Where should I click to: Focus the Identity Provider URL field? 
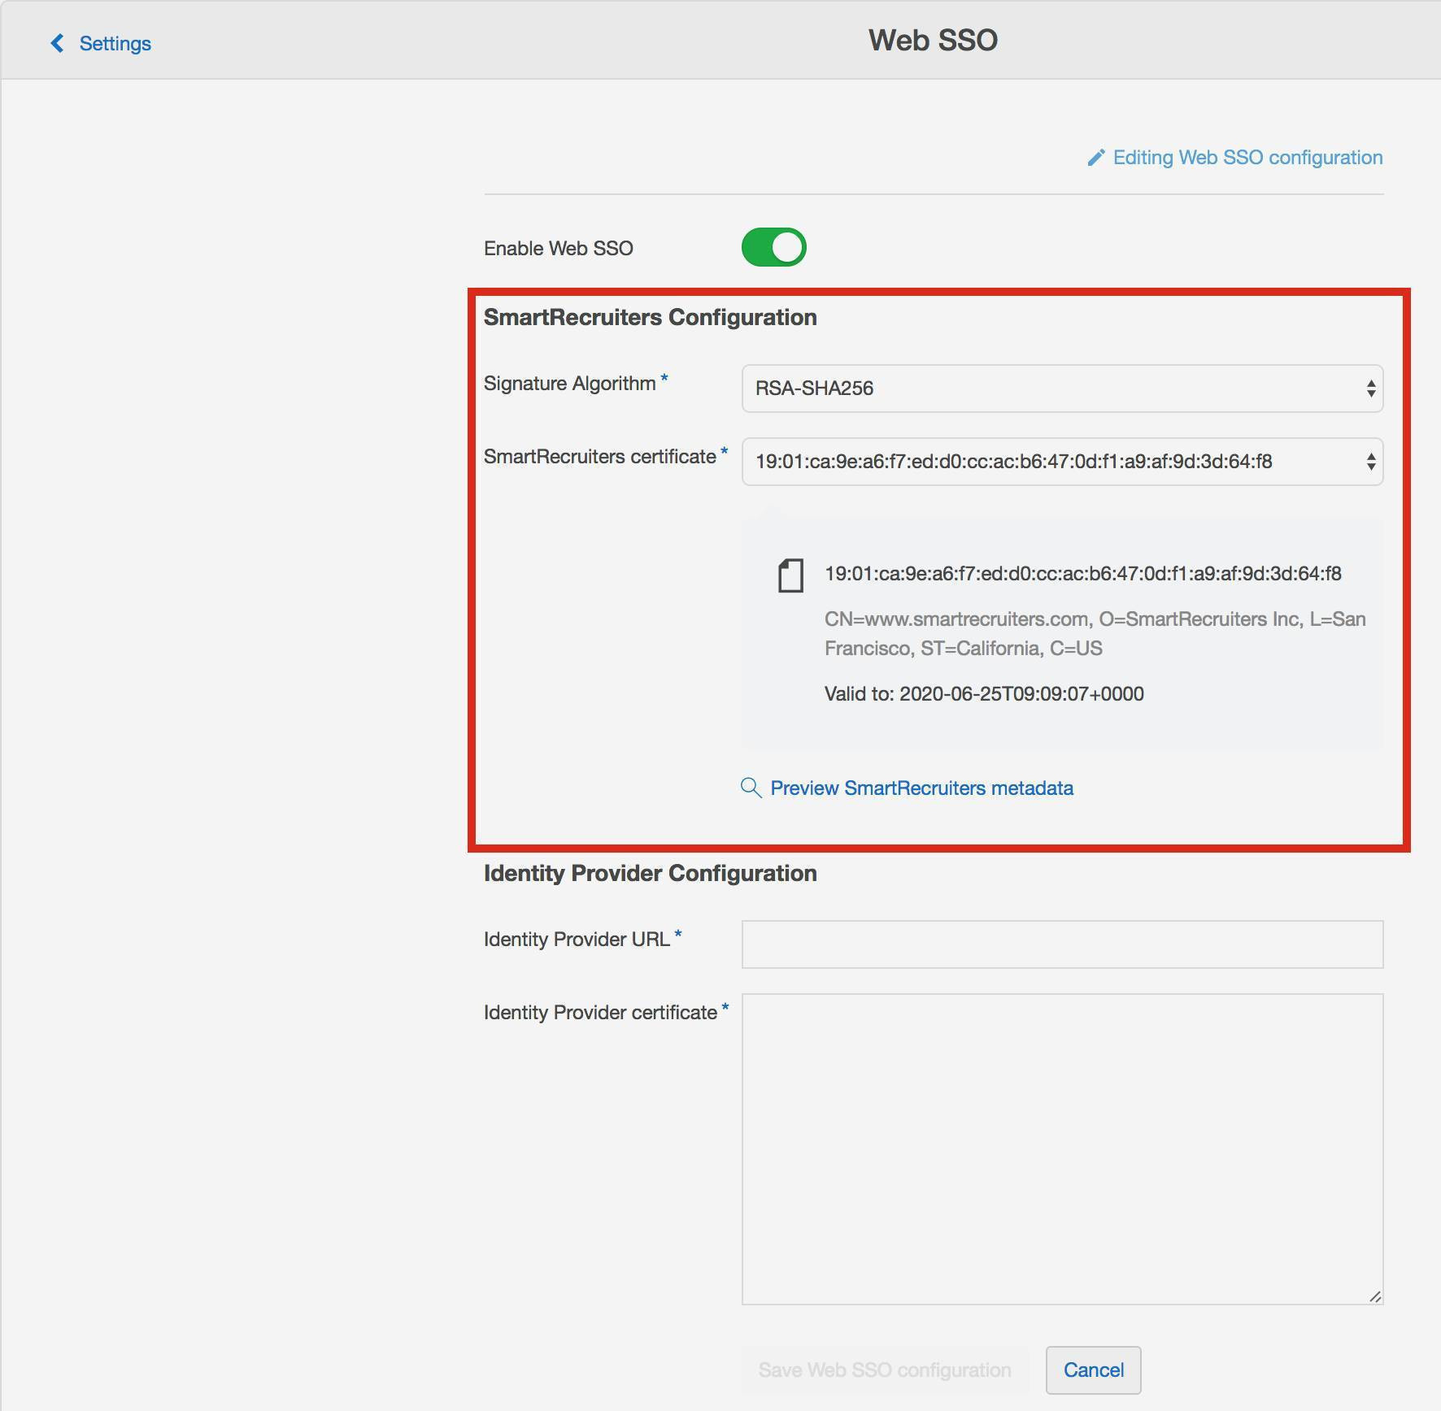pos(1062,944)
